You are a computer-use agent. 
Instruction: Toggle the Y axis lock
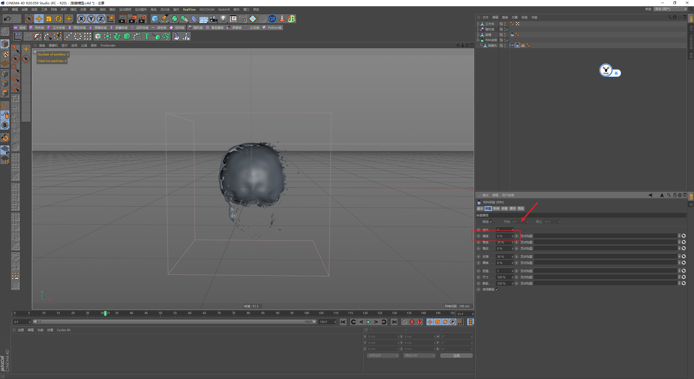(x=91, y=19)
